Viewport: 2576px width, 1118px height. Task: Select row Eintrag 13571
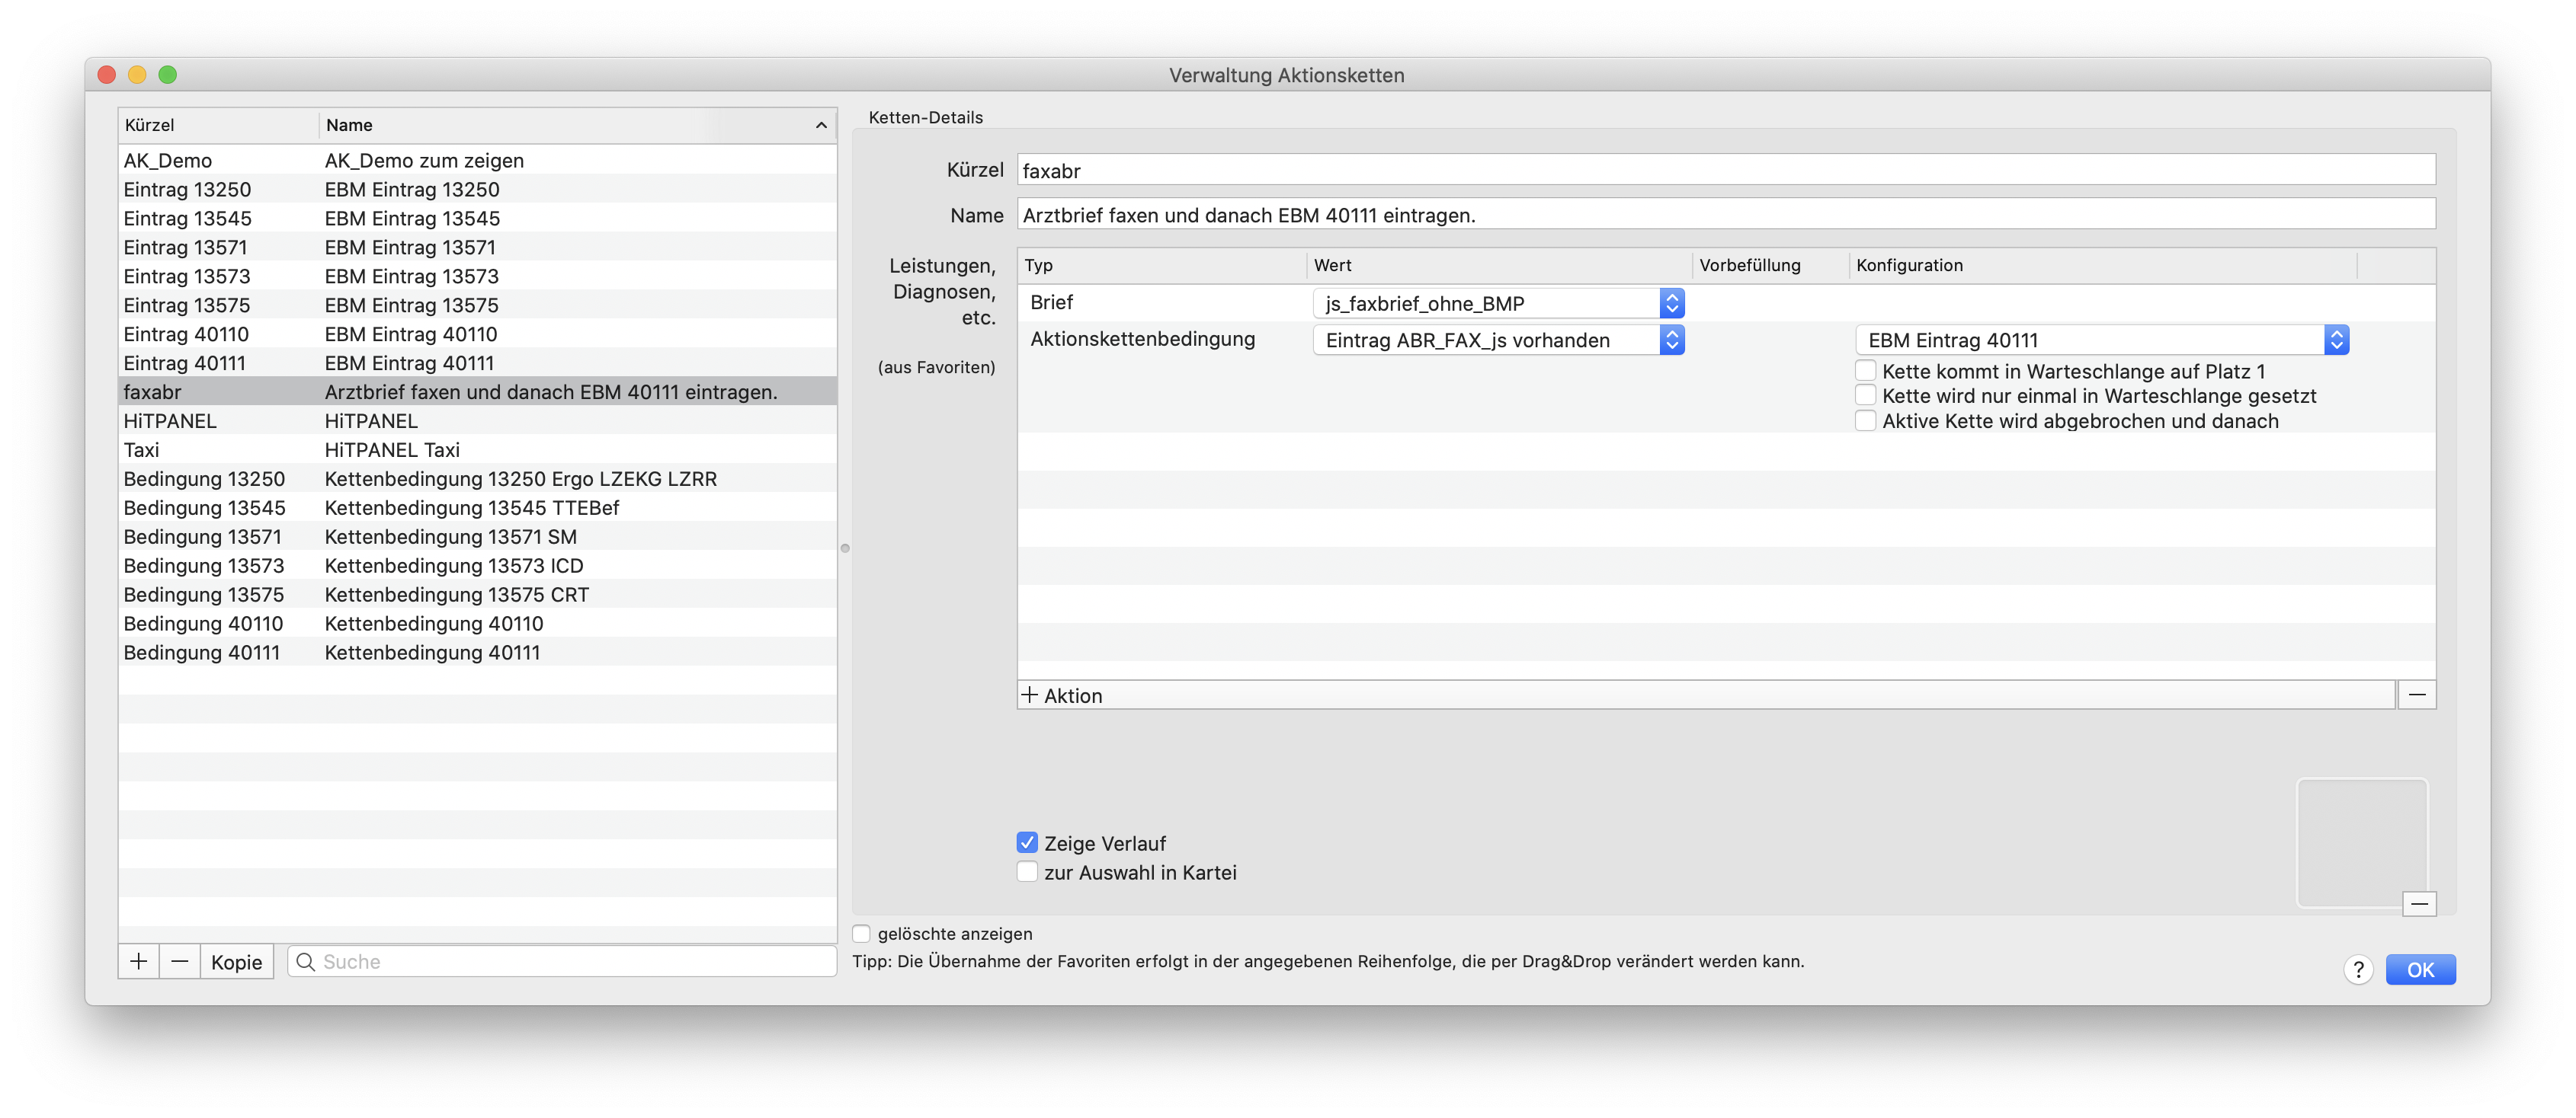tap(478, 247)
